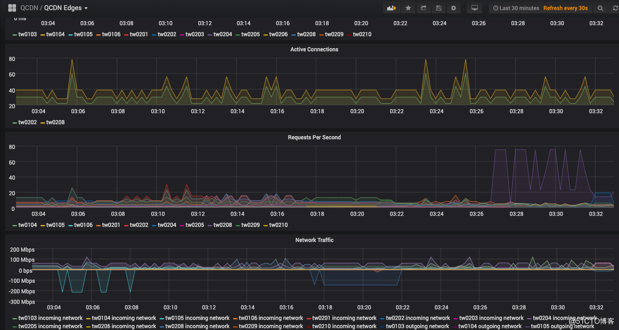Toggle tw0202 series in the Active Connections legend
The image size is (619, 330).
pyautogui.click(x=27, y=122)
